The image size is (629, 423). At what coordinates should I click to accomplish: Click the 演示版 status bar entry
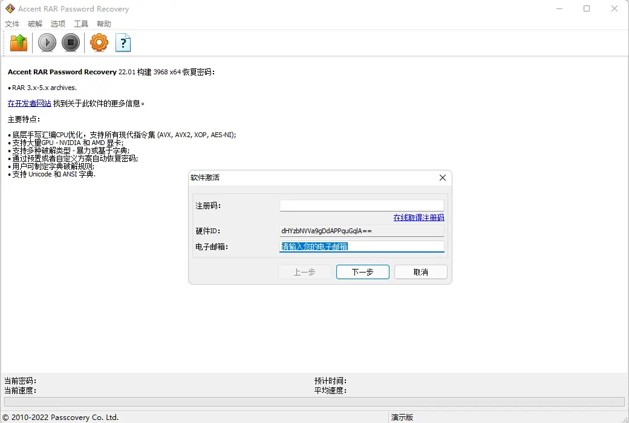coord(402,418)
